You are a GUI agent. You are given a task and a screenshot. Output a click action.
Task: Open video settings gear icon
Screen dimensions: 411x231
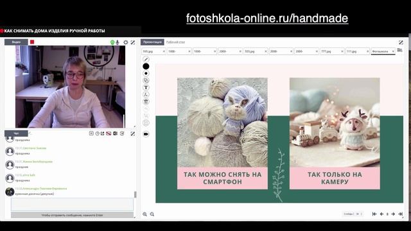(126, 42)
